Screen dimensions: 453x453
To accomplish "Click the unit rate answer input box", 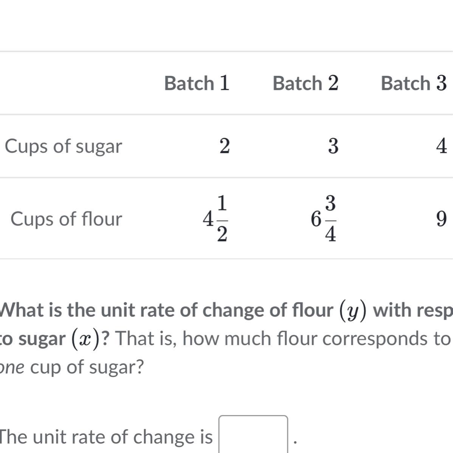I will pos(253,435).
